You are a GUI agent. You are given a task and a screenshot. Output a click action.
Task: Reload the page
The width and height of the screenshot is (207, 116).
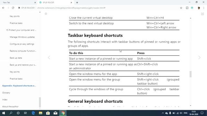coord(13,8)
